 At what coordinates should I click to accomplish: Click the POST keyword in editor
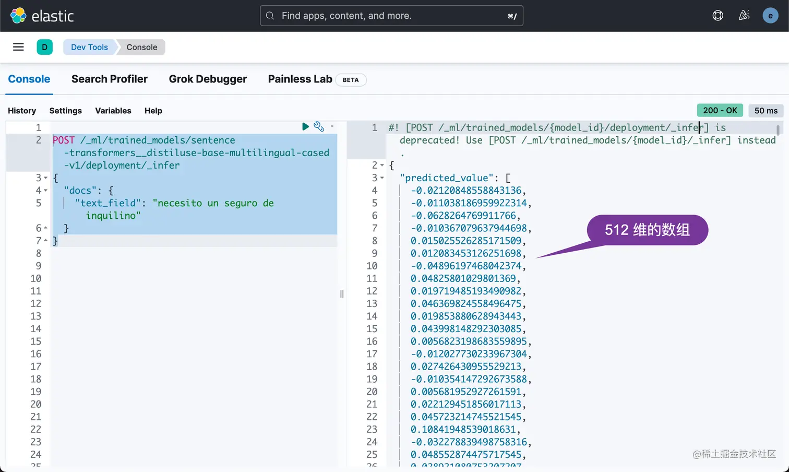point(64,140)
